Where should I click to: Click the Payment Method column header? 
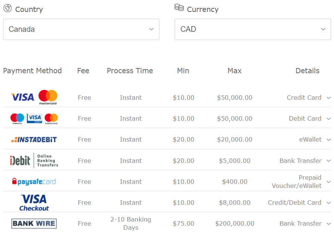32,71
